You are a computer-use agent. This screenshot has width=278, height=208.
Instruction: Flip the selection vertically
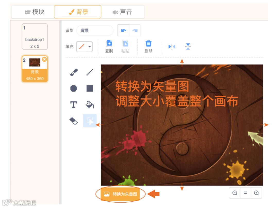pyautogui.click(x=188, y=47)
